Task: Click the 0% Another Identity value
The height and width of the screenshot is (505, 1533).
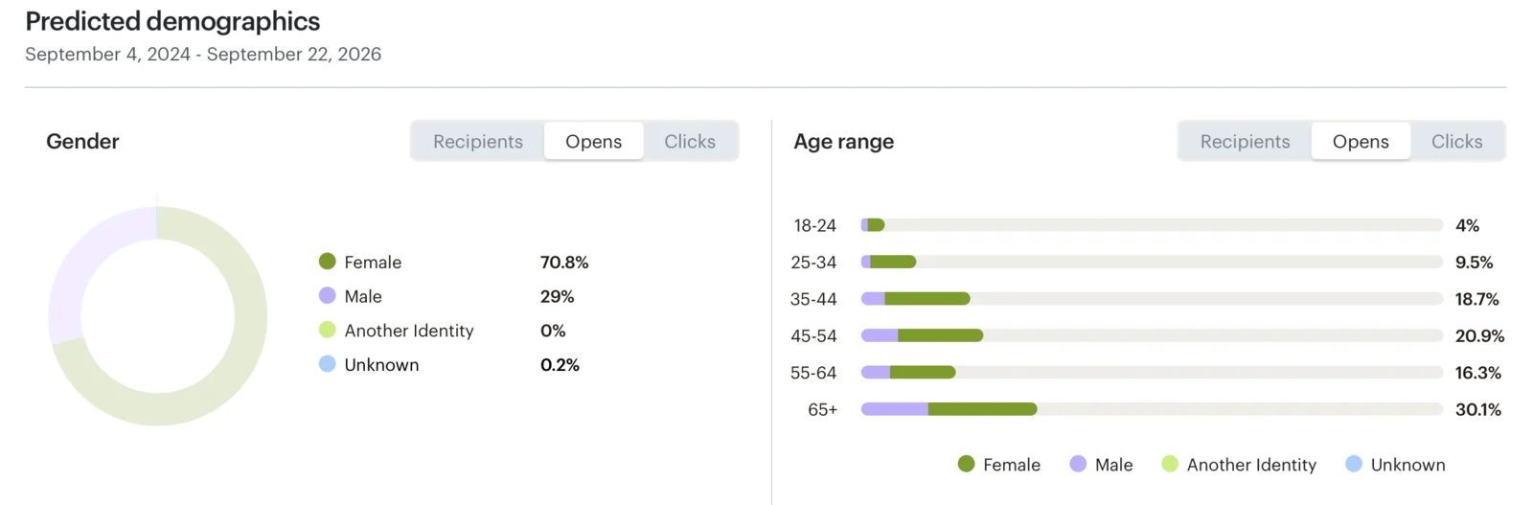Action: [553, 331]
